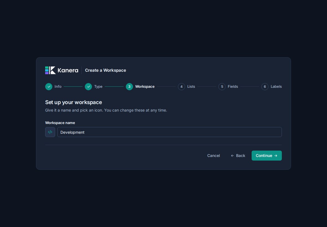The image size is (327, 227).
Task: Click the 'Workspace name' label
Action: point(60,123)
